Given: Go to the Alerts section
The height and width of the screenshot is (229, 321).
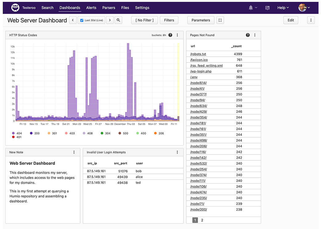Looking at the screenshot, I should (x=91, y=8).
